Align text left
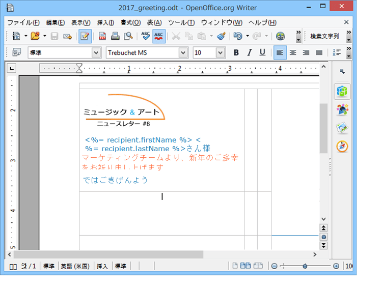Viewport: 382px width, 286px height. [280, 52]
